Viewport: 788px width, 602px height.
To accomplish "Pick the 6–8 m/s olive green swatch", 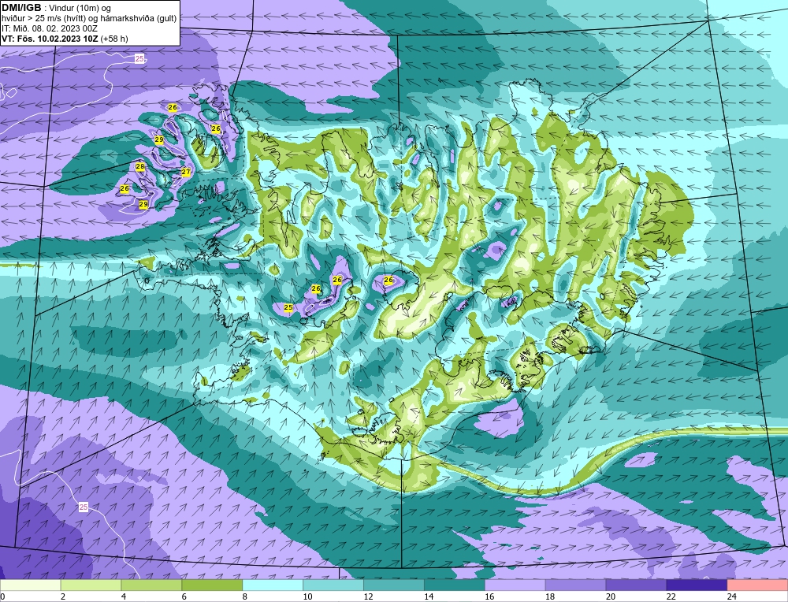I will (x=212, y=585).
